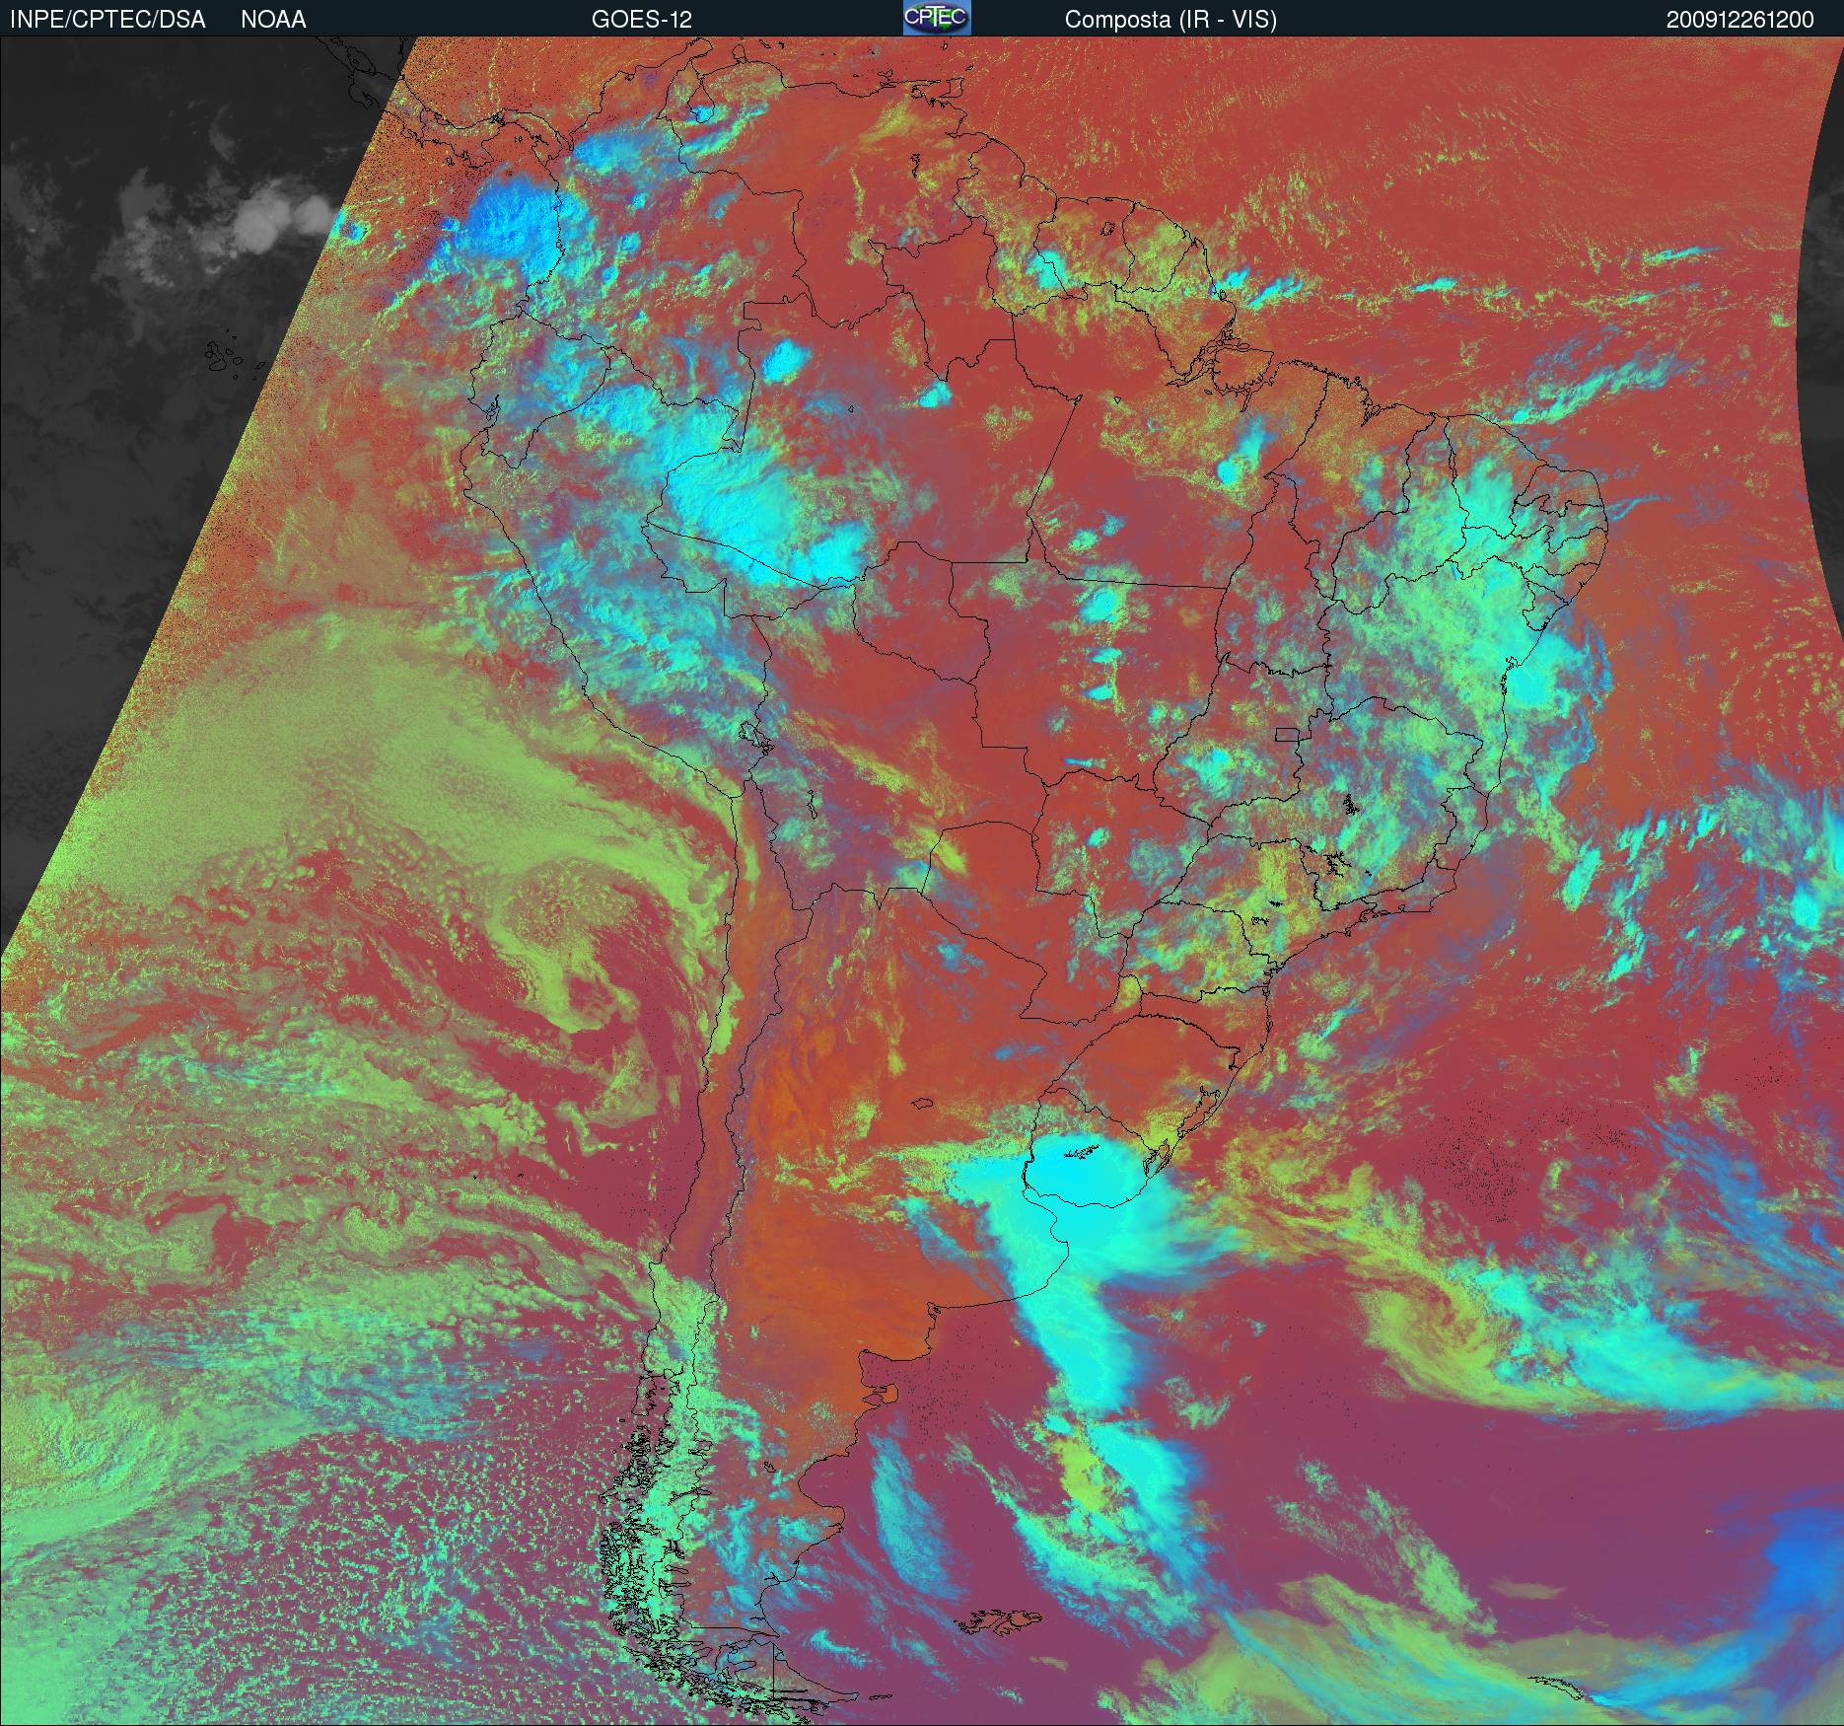Image resolution: width=1844 pixels, height=1726 pixels.
Task: Click the CPTEC logo in header
Action: pos(937,18)
